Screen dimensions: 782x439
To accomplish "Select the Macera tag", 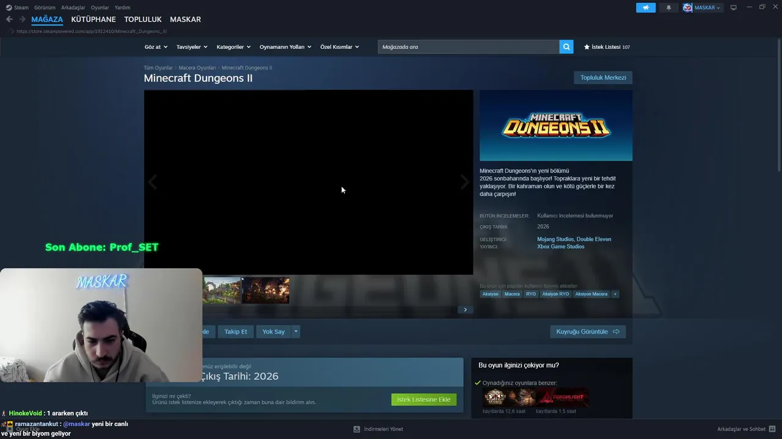I will 512,294.
